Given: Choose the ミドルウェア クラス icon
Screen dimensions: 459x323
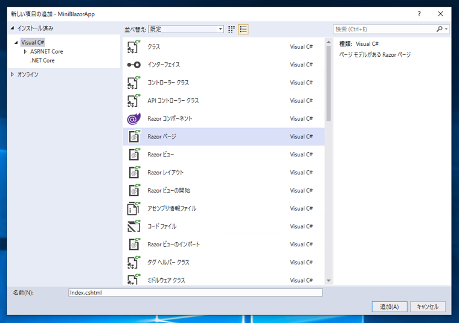Looking at the screenshot, I should pyautogui.click(x=134, y=279).
